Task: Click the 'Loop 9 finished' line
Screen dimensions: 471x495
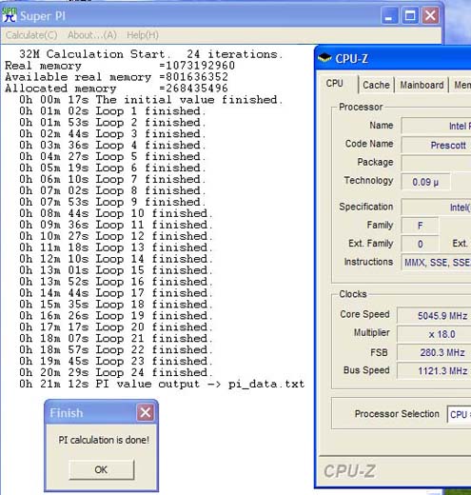Action: coord(112,202)
